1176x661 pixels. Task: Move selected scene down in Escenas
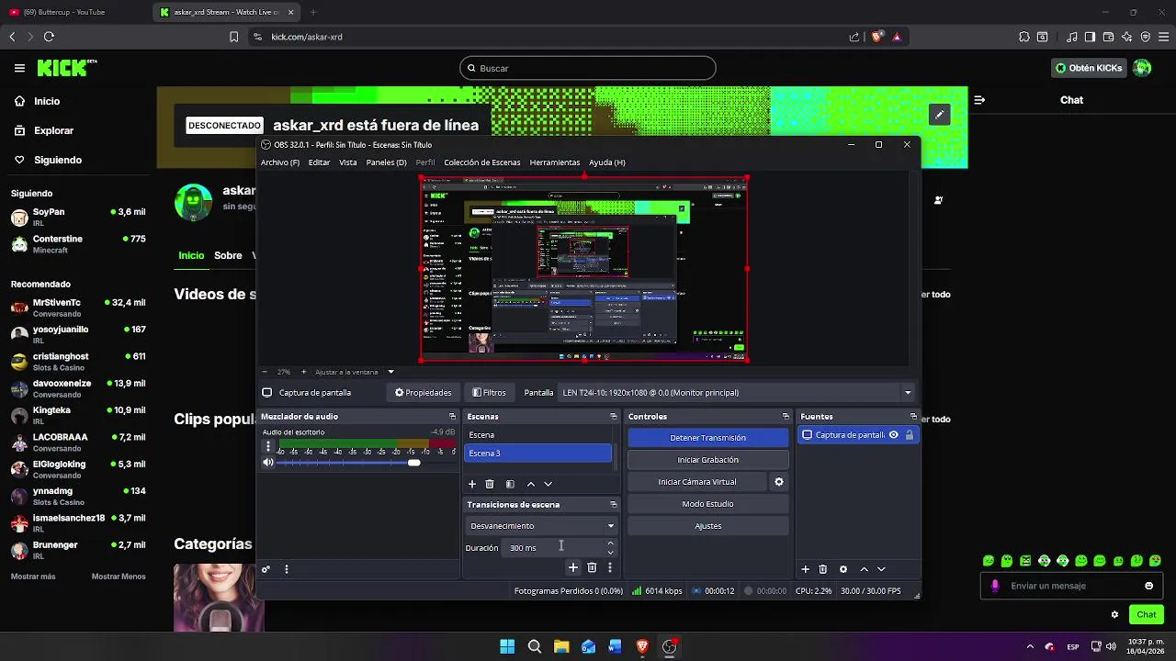548,484
